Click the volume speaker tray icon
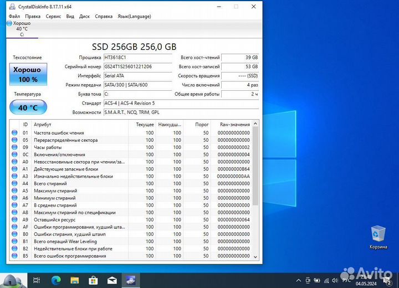 [335, 280]
